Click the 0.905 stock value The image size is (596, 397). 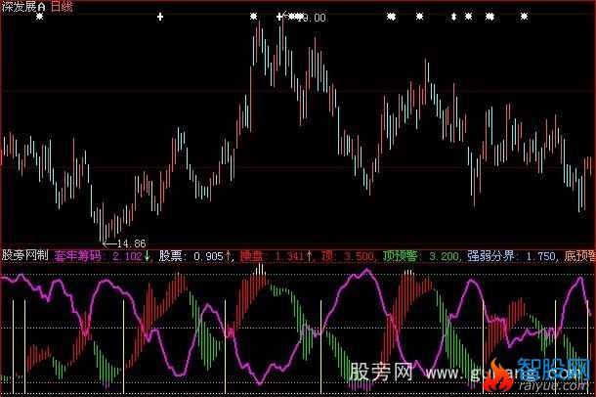coord(208,256)
